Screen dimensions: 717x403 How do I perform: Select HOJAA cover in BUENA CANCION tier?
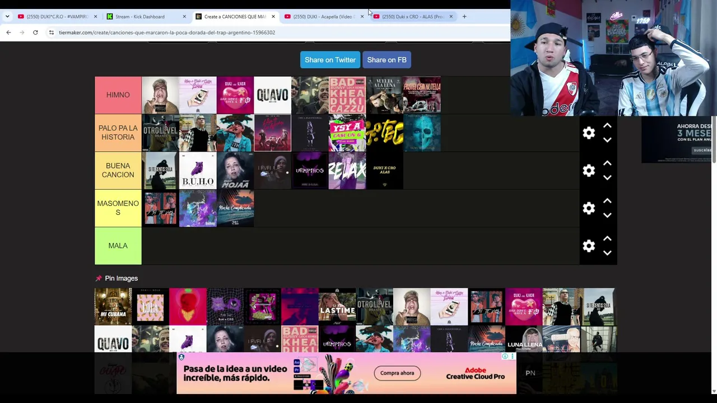coord(235,170)
